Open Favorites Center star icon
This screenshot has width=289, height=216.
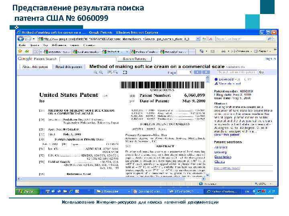coord(20,52)
